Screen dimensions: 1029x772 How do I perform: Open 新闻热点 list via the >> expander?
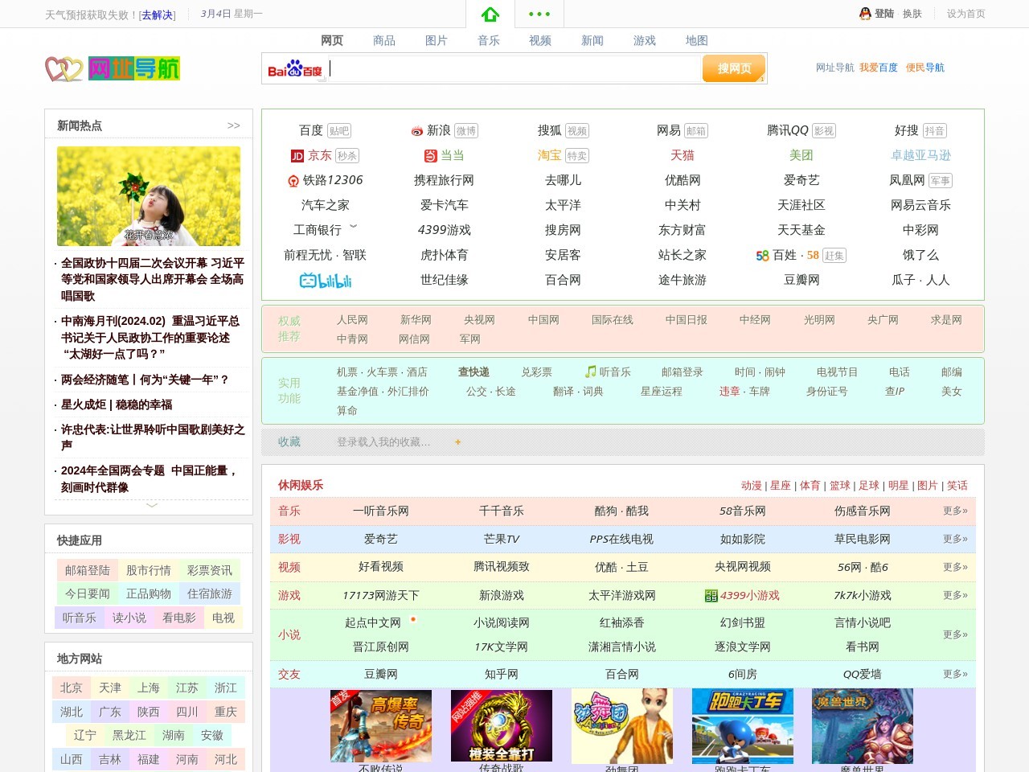tap(234, 125)
